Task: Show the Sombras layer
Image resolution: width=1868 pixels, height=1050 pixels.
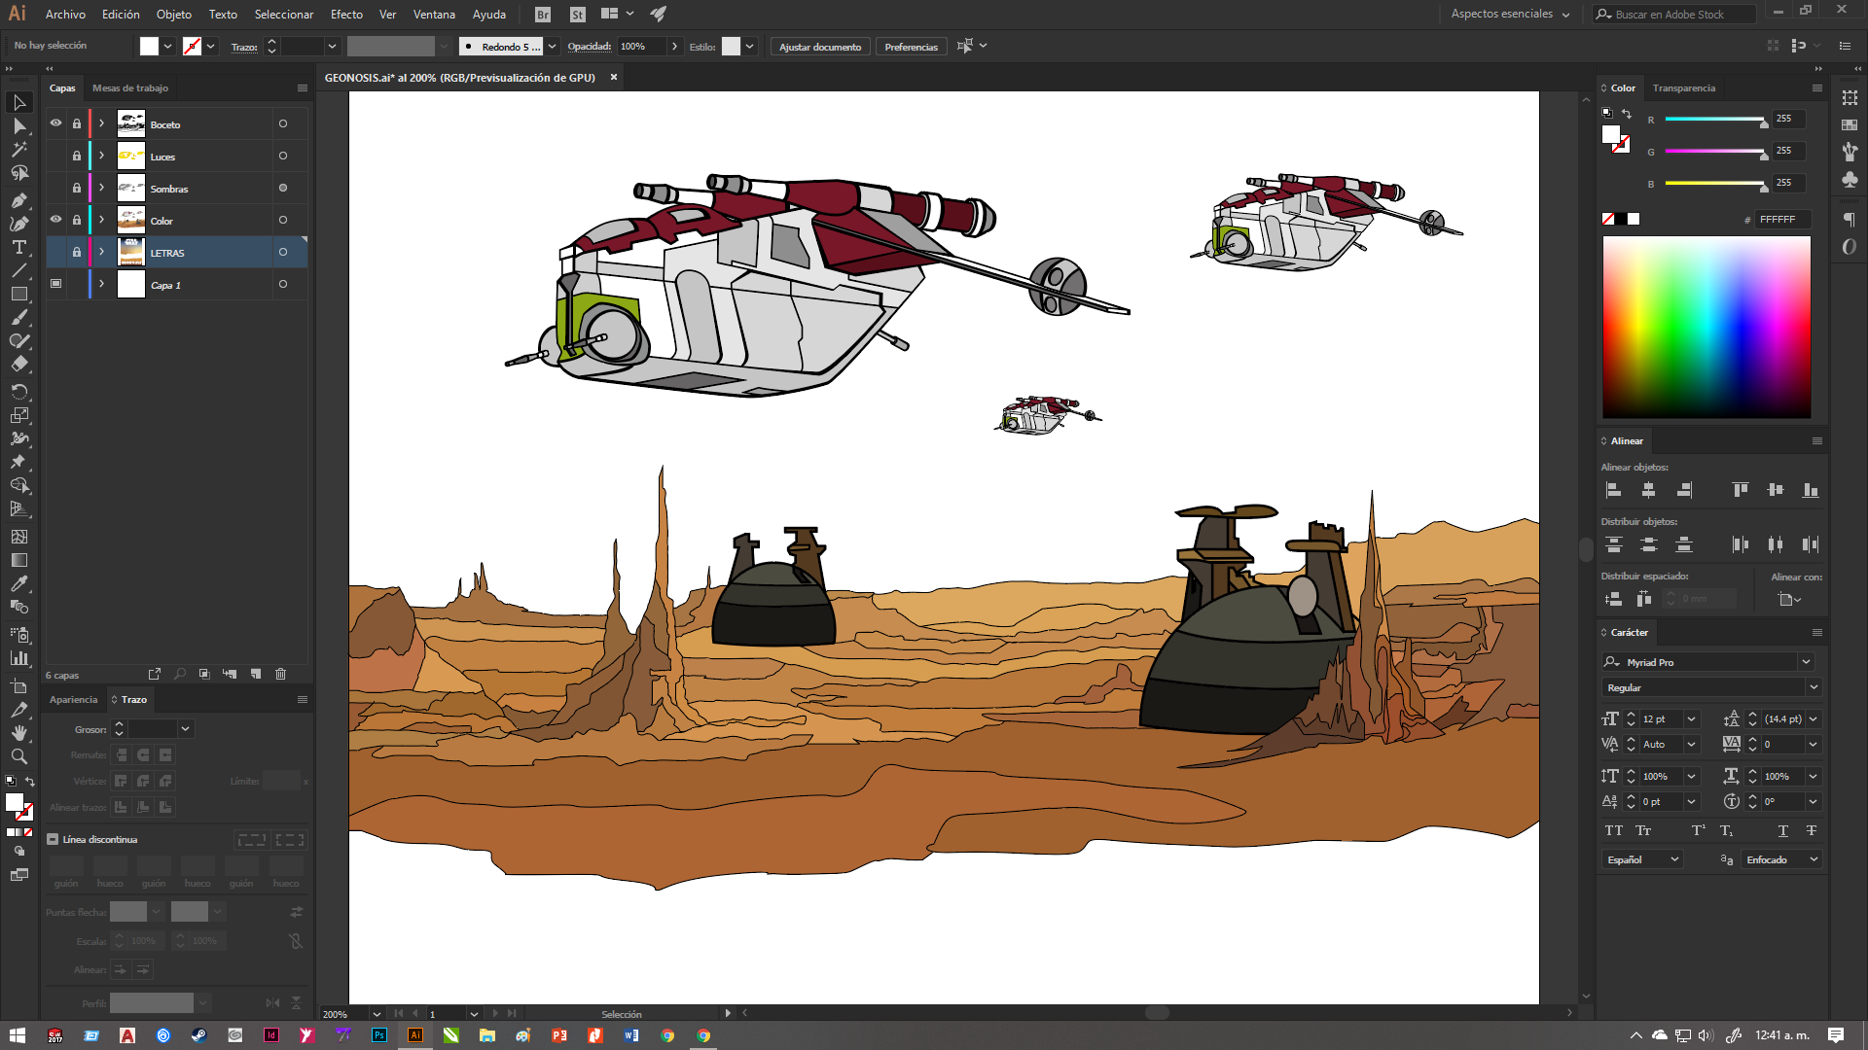Action: pyautogui.click(x=55, y=188)
